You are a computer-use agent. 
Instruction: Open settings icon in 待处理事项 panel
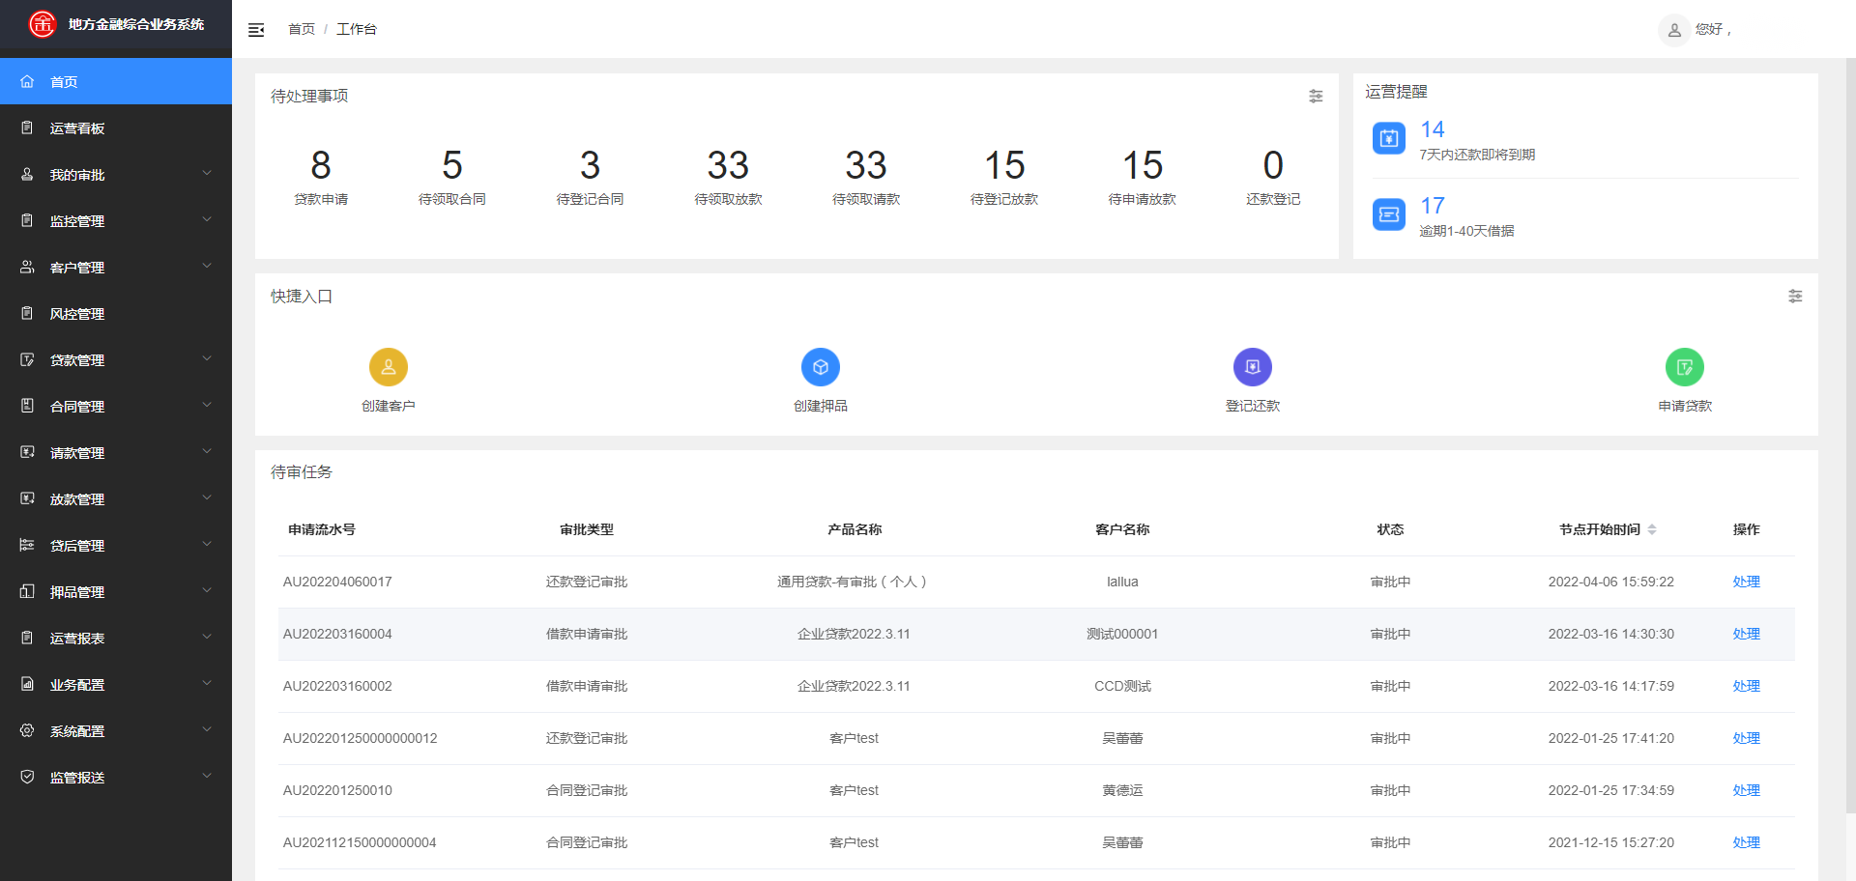pyautogui.click(x=1316, y=97)
